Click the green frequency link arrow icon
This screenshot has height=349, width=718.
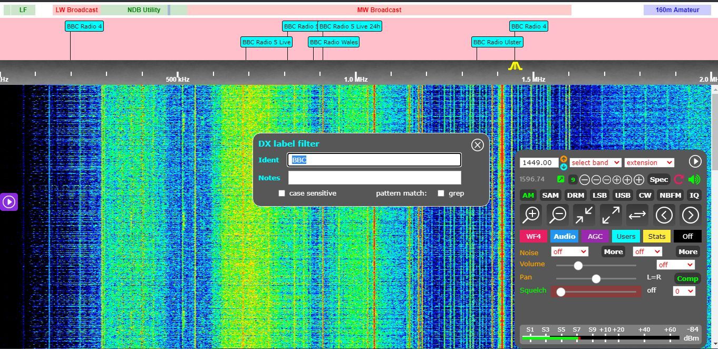click(x=560, y=179)
